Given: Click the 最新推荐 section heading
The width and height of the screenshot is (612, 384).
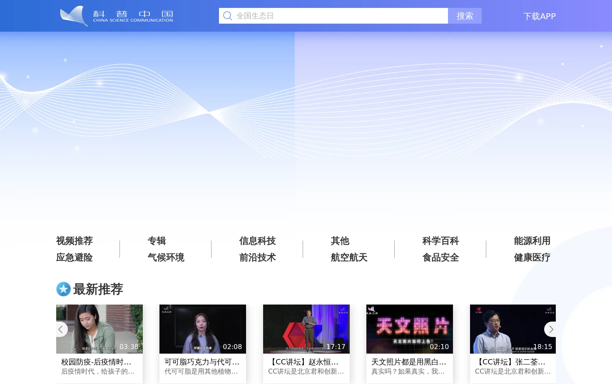Looking at the screenshot, I should pyautogui.click(x=98, y=289).
